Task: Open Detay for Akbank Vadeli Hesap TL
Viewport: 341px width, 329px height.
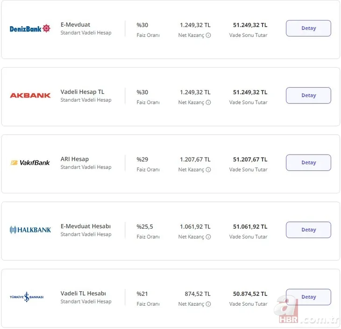Action: 308,96
